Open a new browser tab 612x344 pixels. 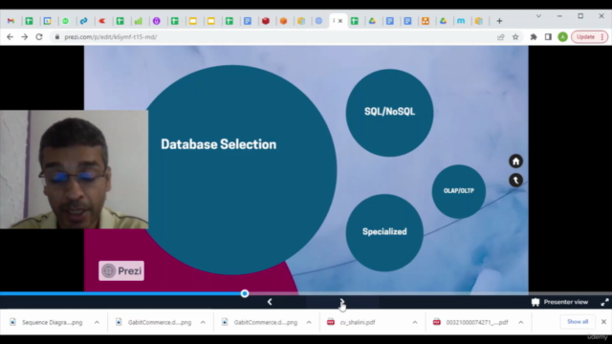pyautogui.click(x=499, y=21)
